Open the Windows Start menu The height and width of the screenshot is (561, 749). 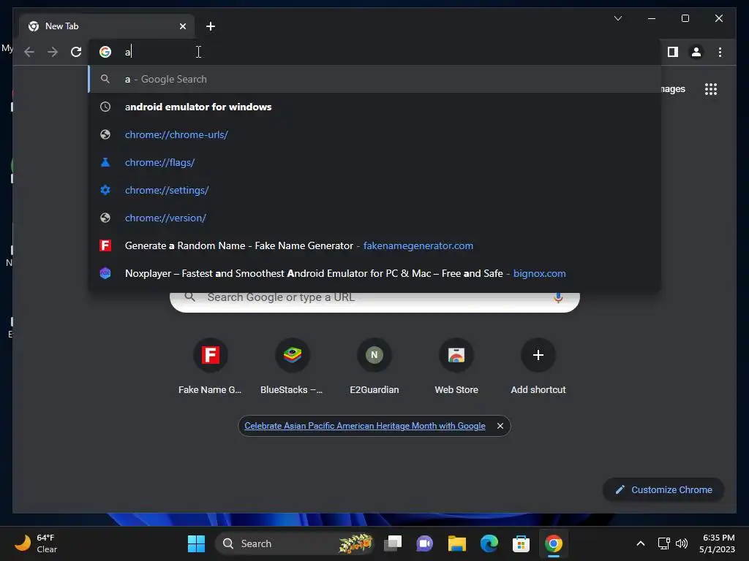(x=196, y=543)
